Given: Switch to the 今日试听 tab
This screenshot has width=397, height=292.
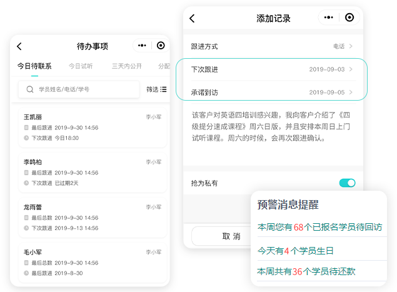Looking at the screenshot, I should pos(81,66).
